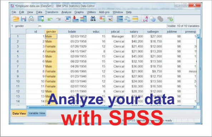
Task: Click the Find binoculars icon
Action: pos(93,19)
